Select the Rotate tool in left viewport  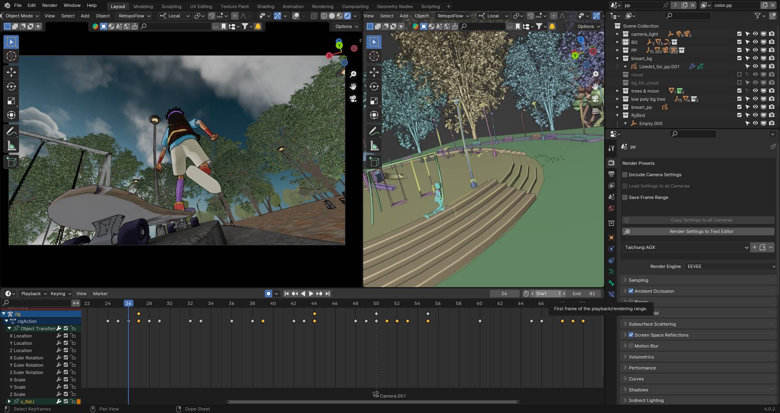pyautogui.click(x=11, y=86)
